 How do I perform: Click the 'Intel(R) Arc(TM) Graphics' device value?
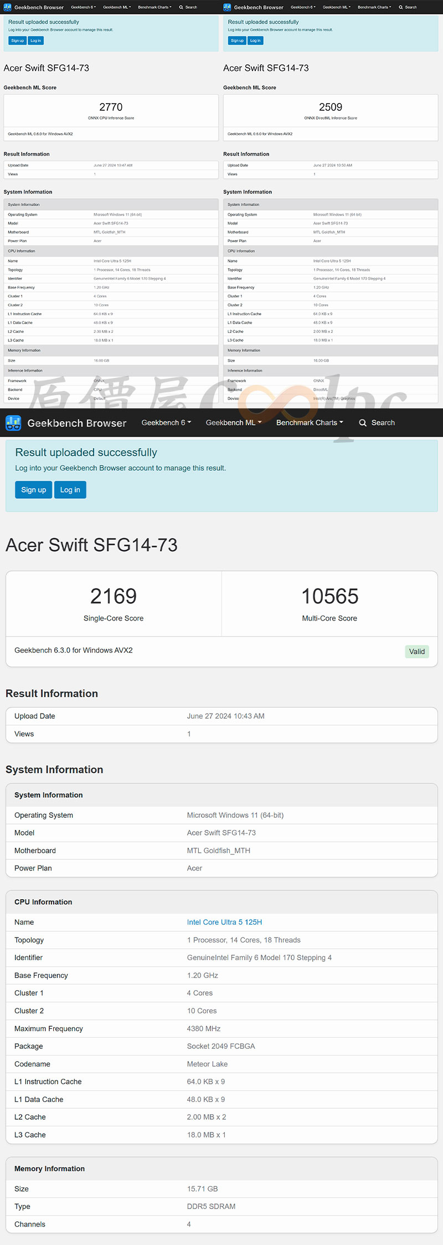click(x=334, y=398)
